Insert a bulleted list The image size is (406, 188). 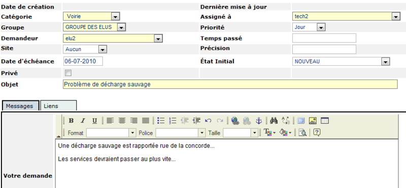[x=161, y=121]
